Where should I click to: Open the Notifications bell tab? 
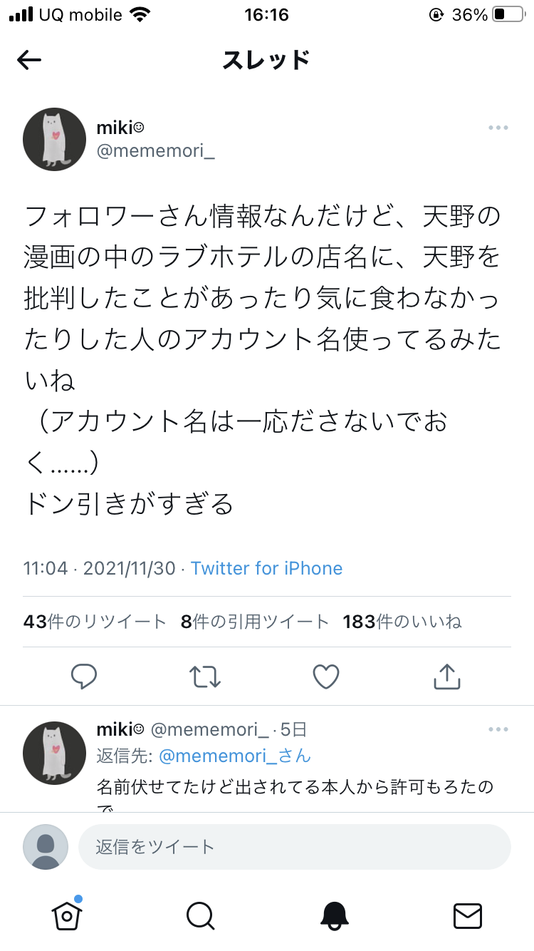click(334, 916)
